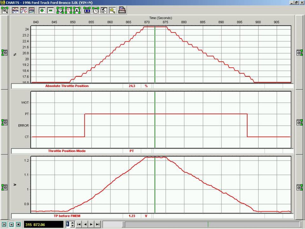Decrease the frame step value with down arrow
305x229 pixels.
pyautogui.click(x=72, y=226)
